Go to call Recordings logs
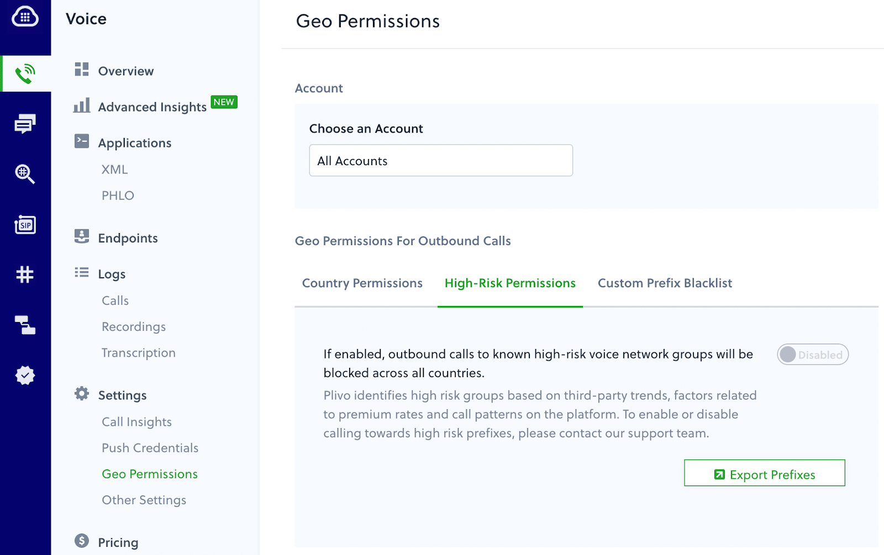This screenshot has height=555, width=884. pyautogui.click(x=134, y=327)
